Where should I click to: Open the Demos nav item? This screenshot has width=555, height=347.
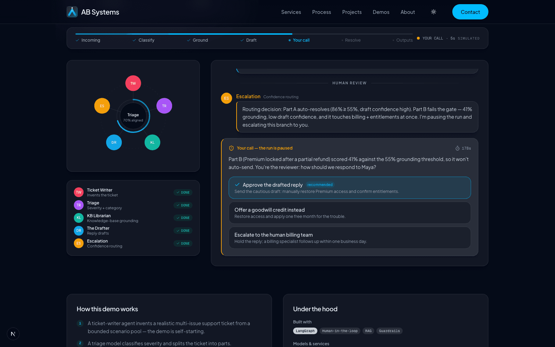pyautogui.click(x=381, y=12)
